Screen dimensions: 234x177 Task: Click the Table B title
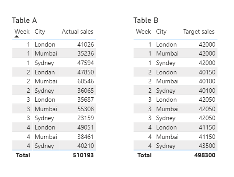[x=146, y=20]
